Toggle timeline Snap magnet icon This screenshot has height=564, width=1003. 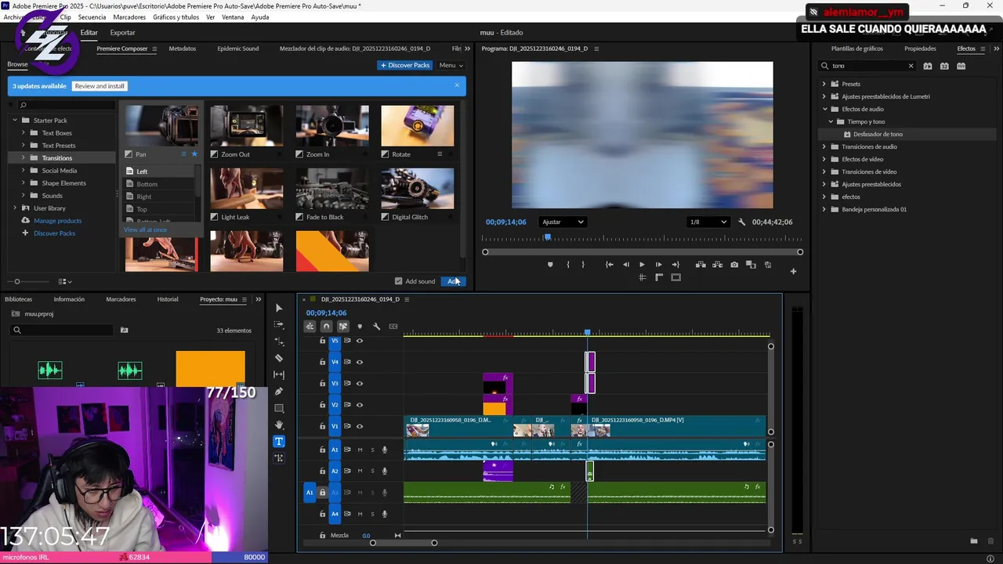(326, 327)
